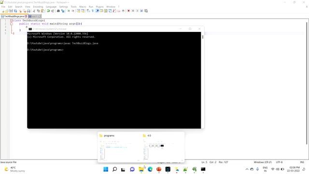This screenshot has width=309, height=174.
Task: Undo last edit with green arrow
Action: pos(48,11)
